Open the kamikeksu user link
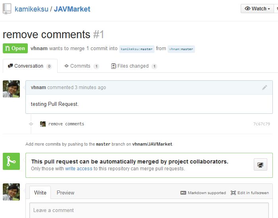278x218 pixels. (31, 9)
